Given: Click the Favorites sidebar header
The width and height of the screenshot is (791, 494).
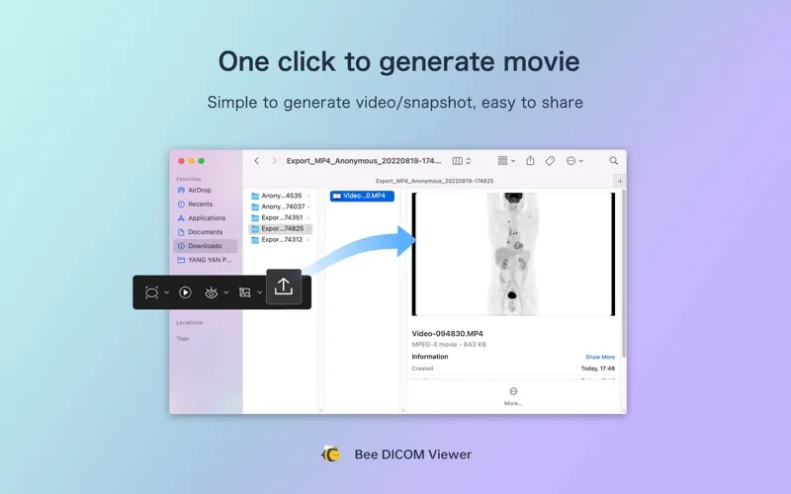Looking at the screenshot, I should (188, 179).
